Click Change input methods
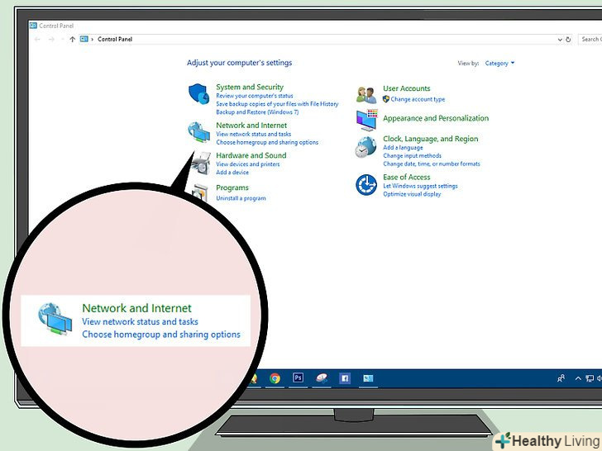This screenshot has height=451, width=602. click(x=412, y=155)
